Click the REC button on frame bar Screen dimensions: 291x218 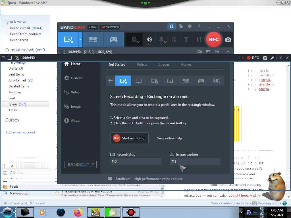pos(253,58)
